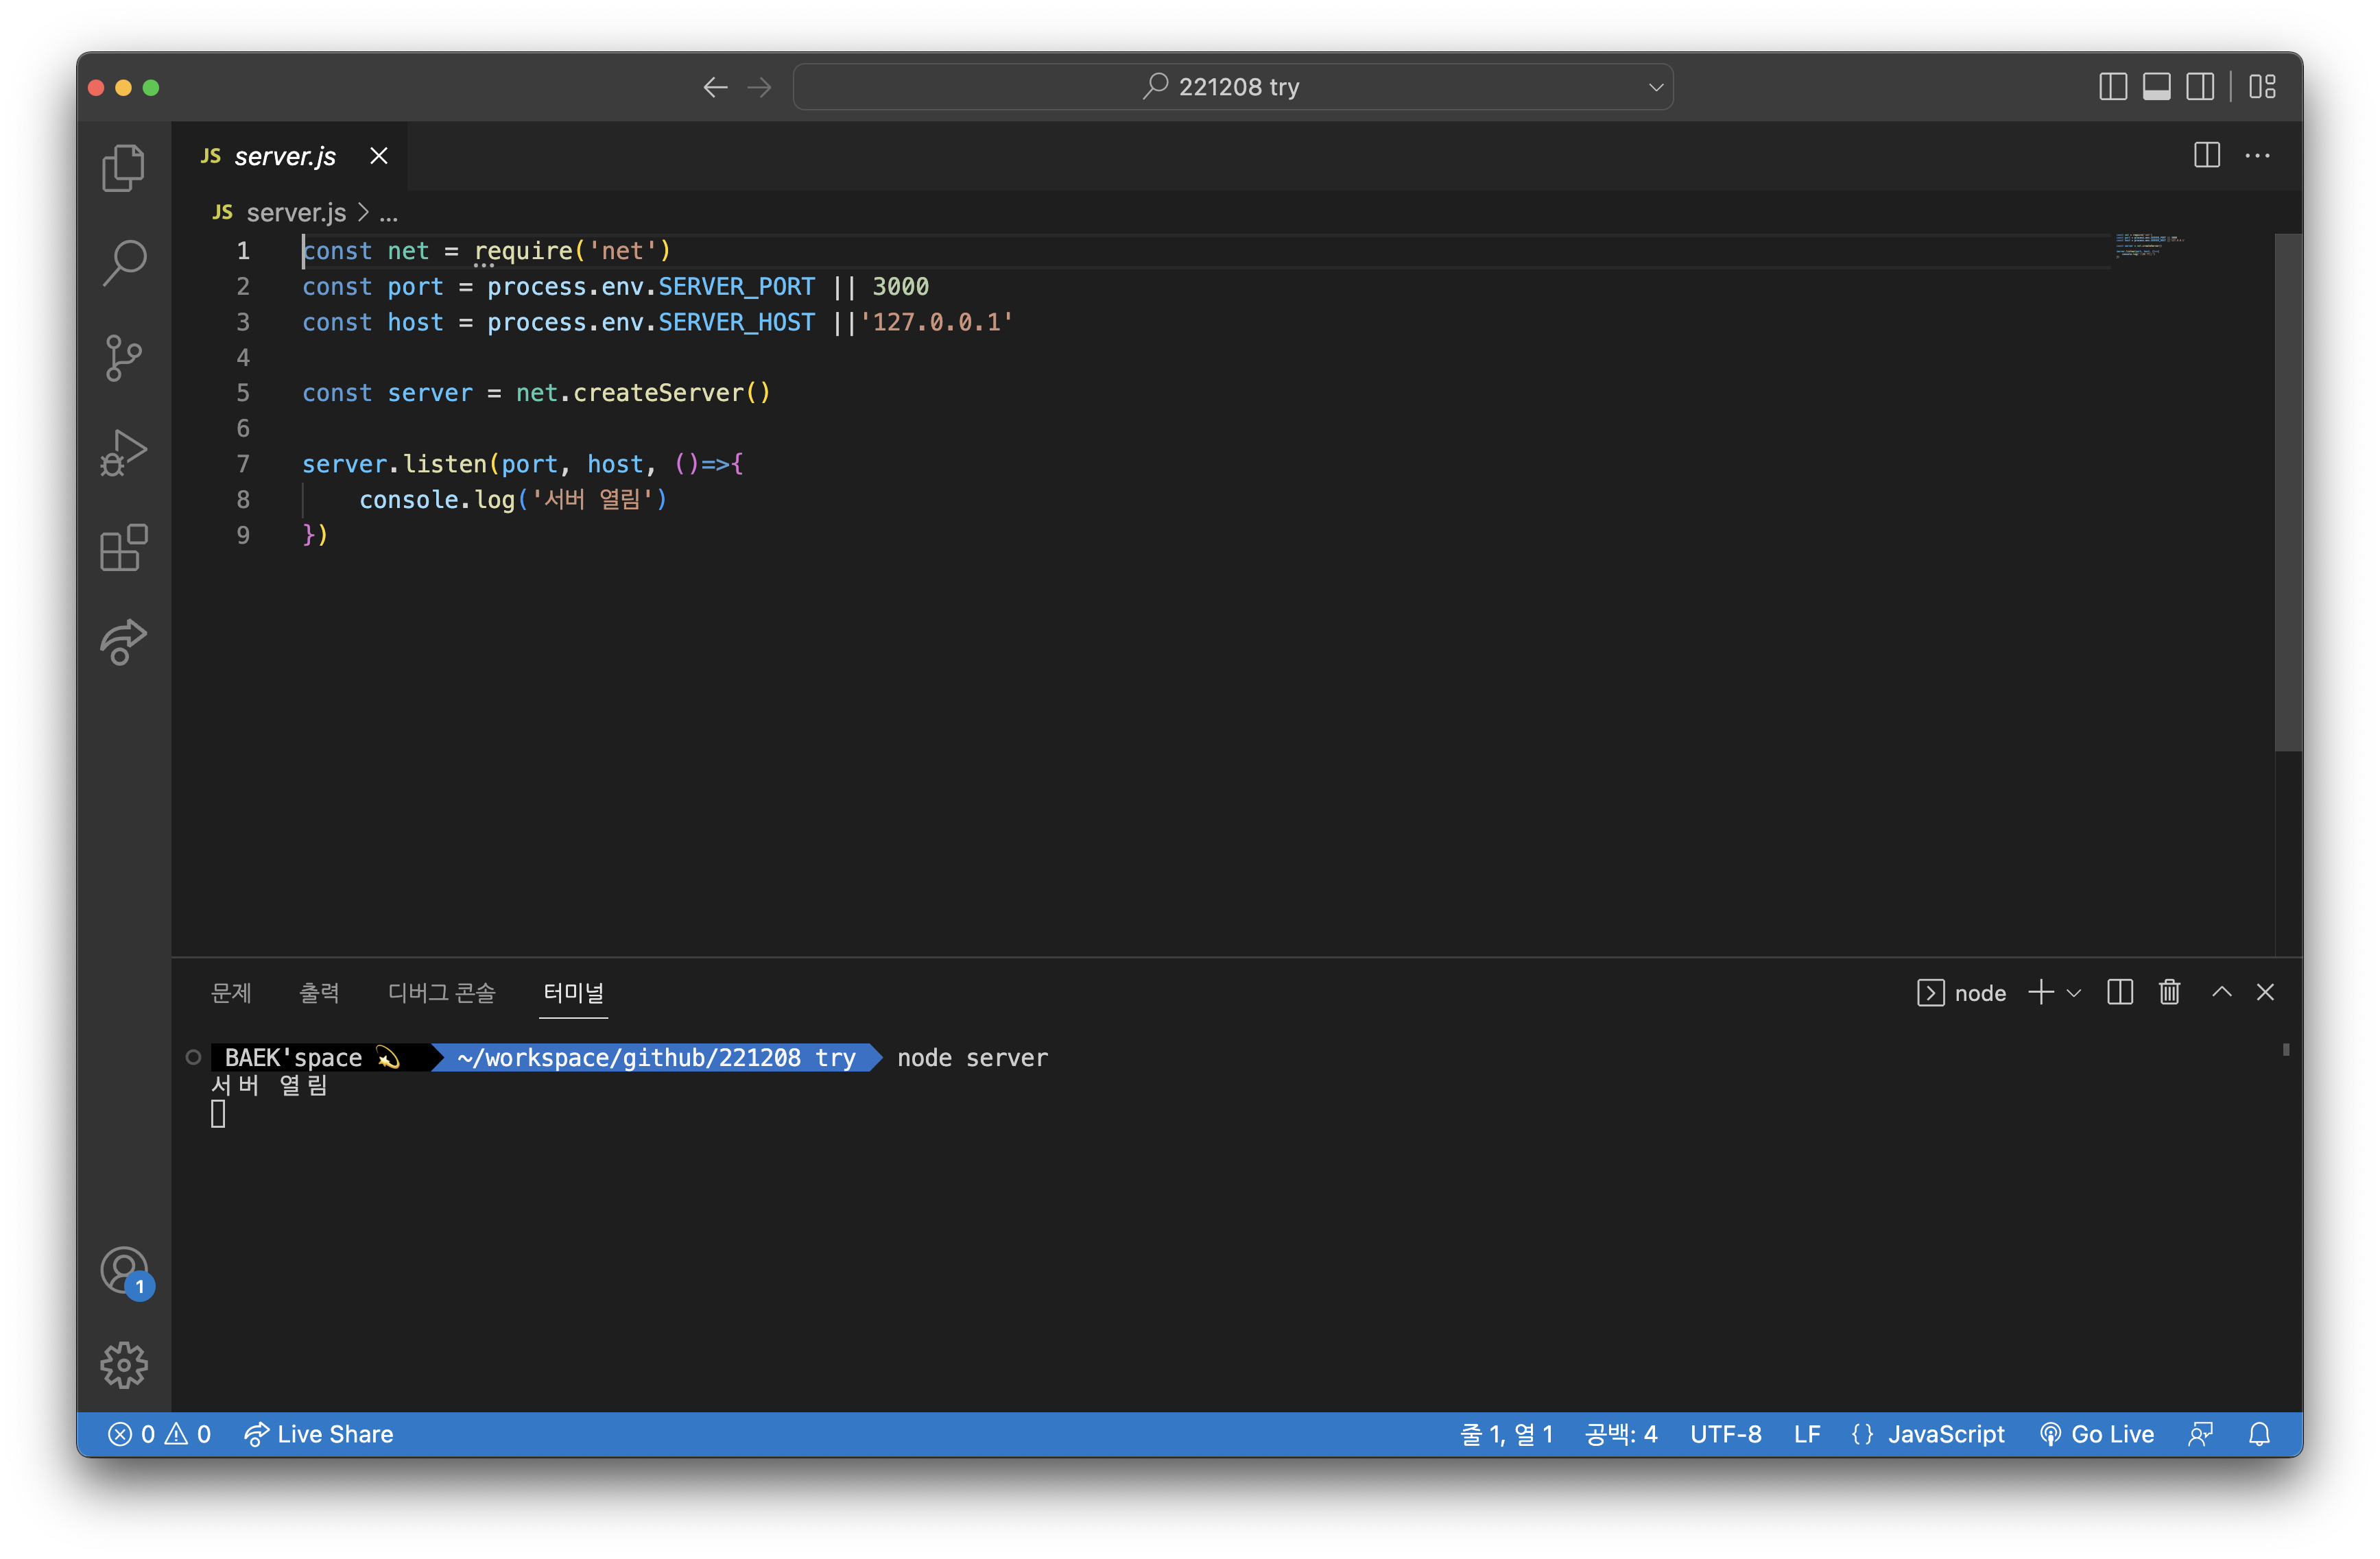The width and height of the screenshot is (2380, 1559).
Task: Close the server.js editor tab
Action: 379,156
